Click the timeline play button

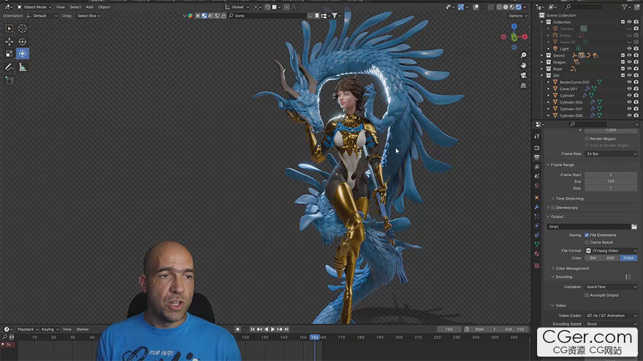[x=273, y=330]
